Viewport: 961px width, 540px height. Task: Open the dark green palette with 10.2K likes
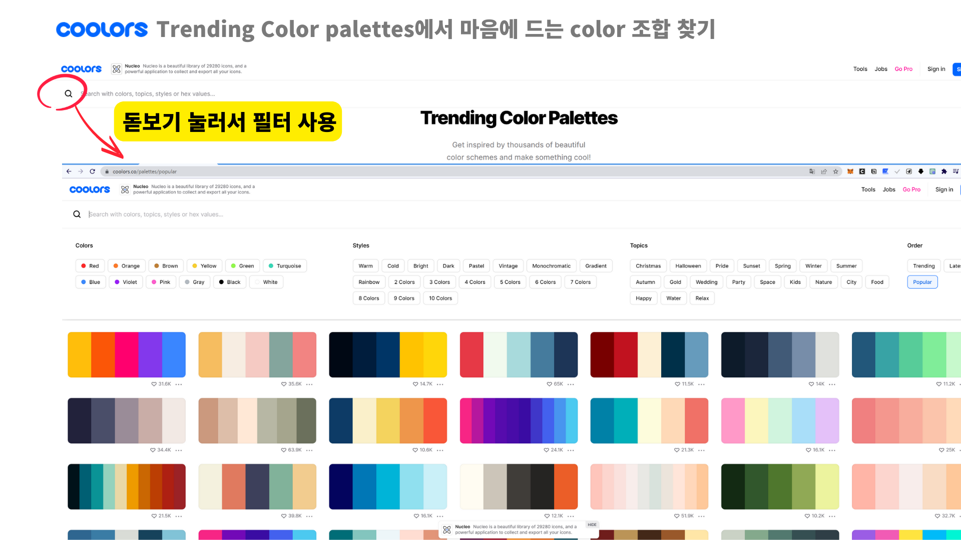pyautogui.click(x=780, y=486)
